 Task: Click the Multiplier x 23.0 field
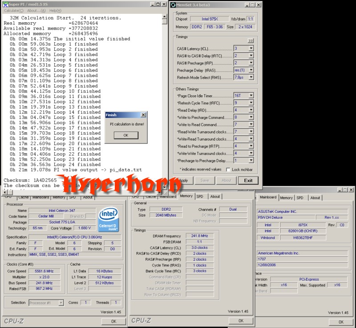(x=44, y=277)
